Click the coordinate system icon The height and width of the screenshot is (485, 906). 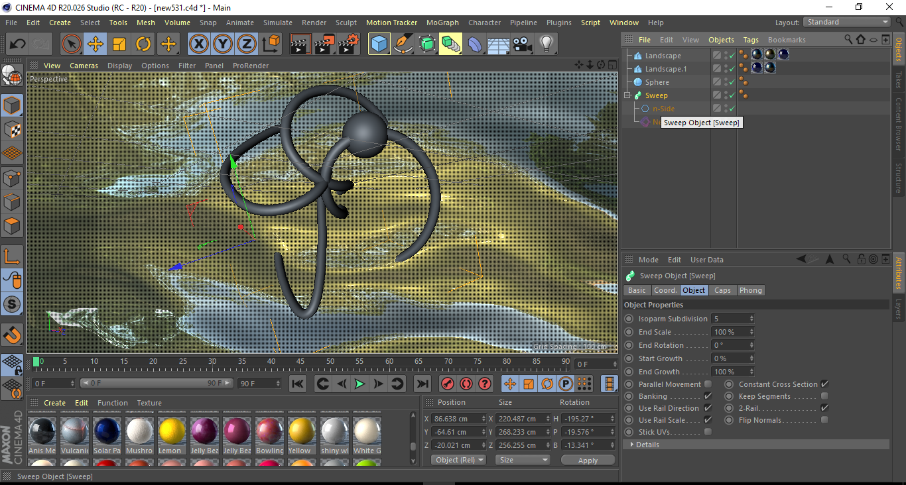click(271, 44)
